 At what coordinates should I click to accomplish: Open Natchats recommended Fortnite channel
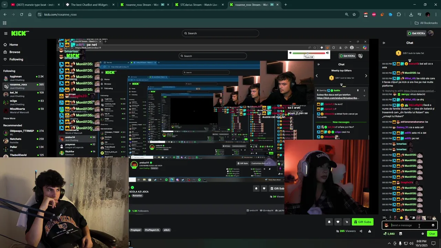23,141
